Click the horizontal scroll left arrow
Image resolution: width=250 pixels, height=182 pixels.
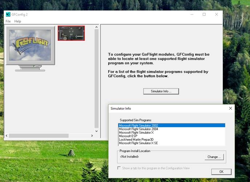[7, 136]
